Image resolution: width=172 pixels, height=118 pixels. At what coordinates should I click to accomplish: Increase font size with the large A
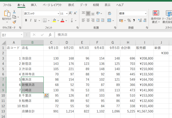point(71,13)
